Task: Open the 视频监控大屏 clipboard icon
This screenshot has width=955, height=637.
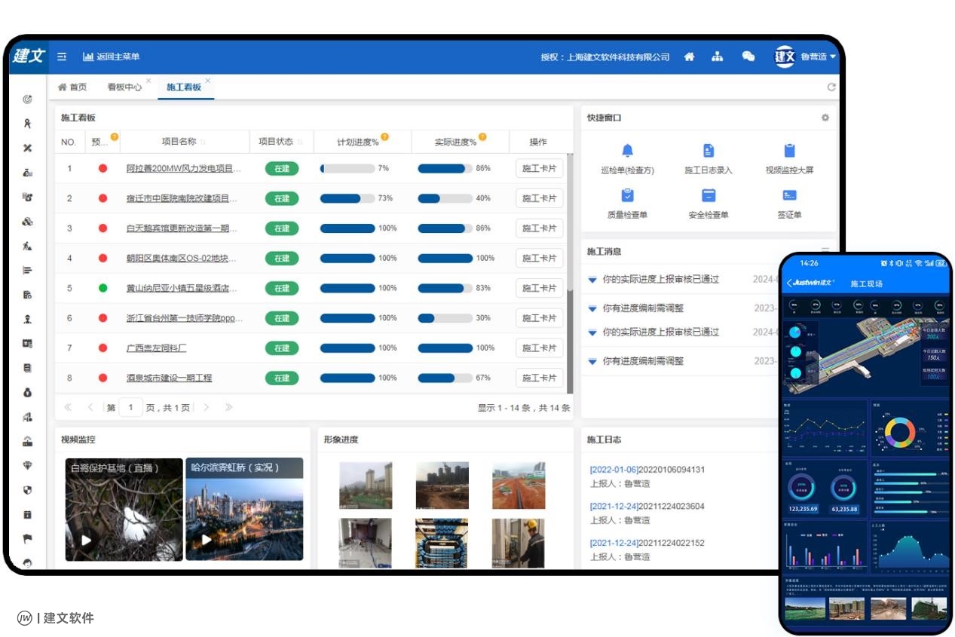Action: (x=789, y=151)
